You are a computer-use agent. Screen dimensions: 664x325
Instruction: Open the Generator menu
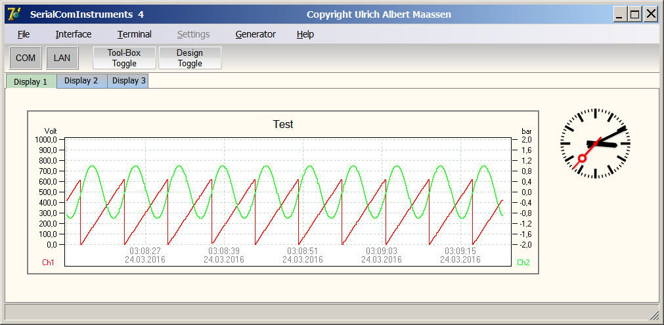pos(255,34)
